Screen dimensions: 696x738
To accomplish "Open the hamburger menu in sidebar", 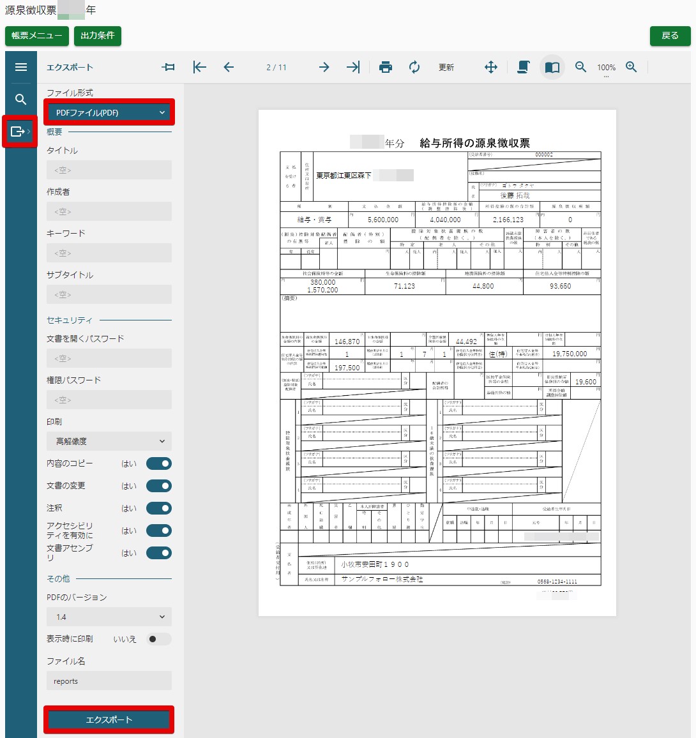I will 21,67.
